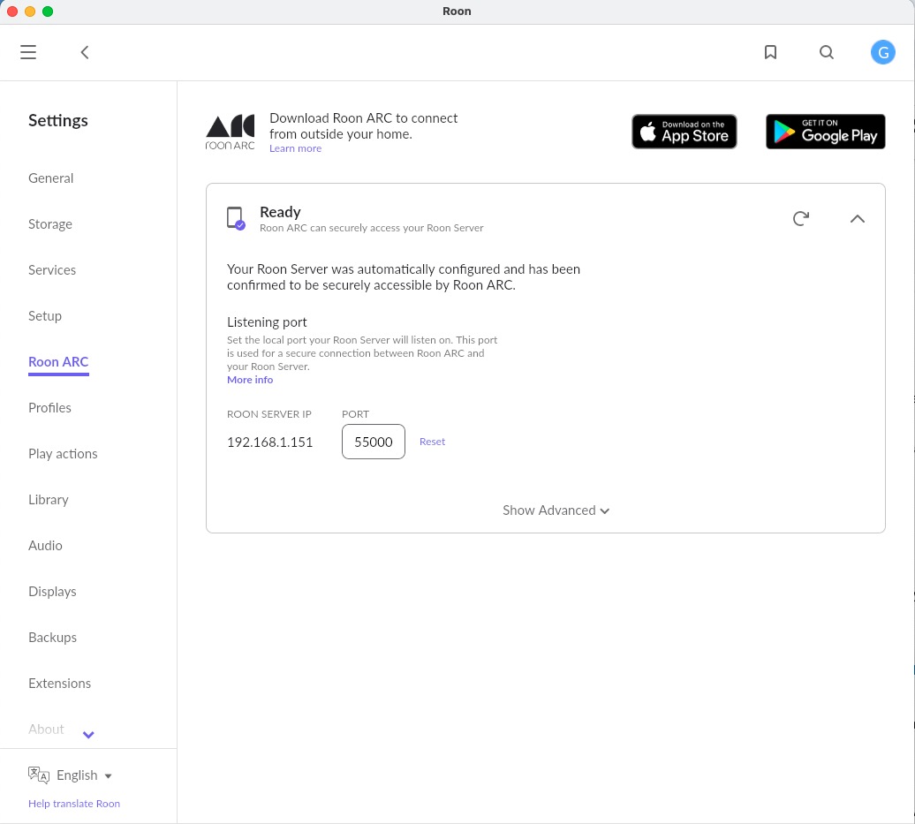Reset the listening port
The height and width of the screenshot is (824, 915).
(432, 442)
